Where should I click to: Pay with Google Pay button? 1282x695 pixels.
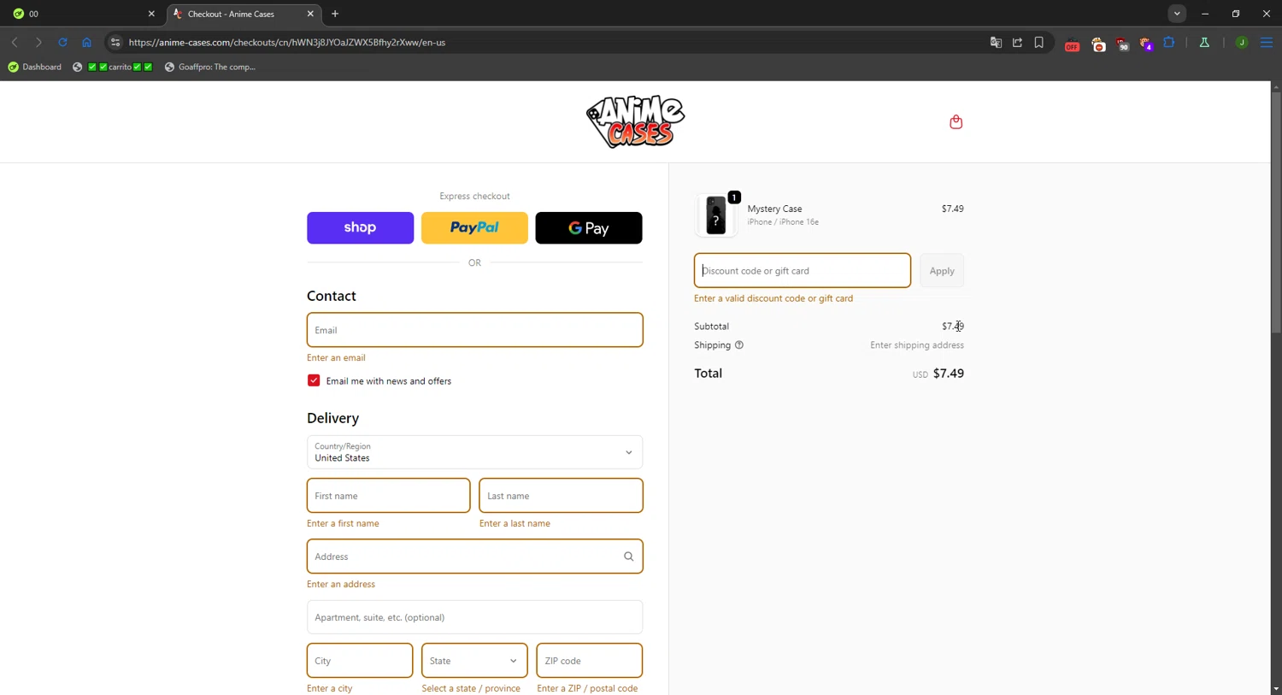[x=589, y=227]
